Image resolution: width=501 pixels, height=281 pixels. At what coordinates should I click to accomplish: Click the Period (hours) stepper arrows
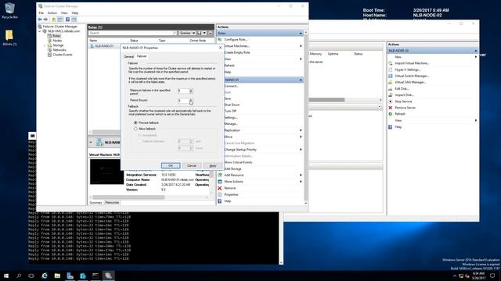[x=191, y=101]
